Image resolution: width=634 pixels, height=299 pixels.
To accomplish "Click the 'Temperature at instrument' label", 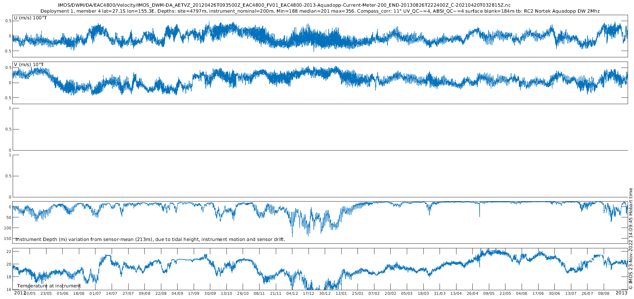I will tap(49, 286).
